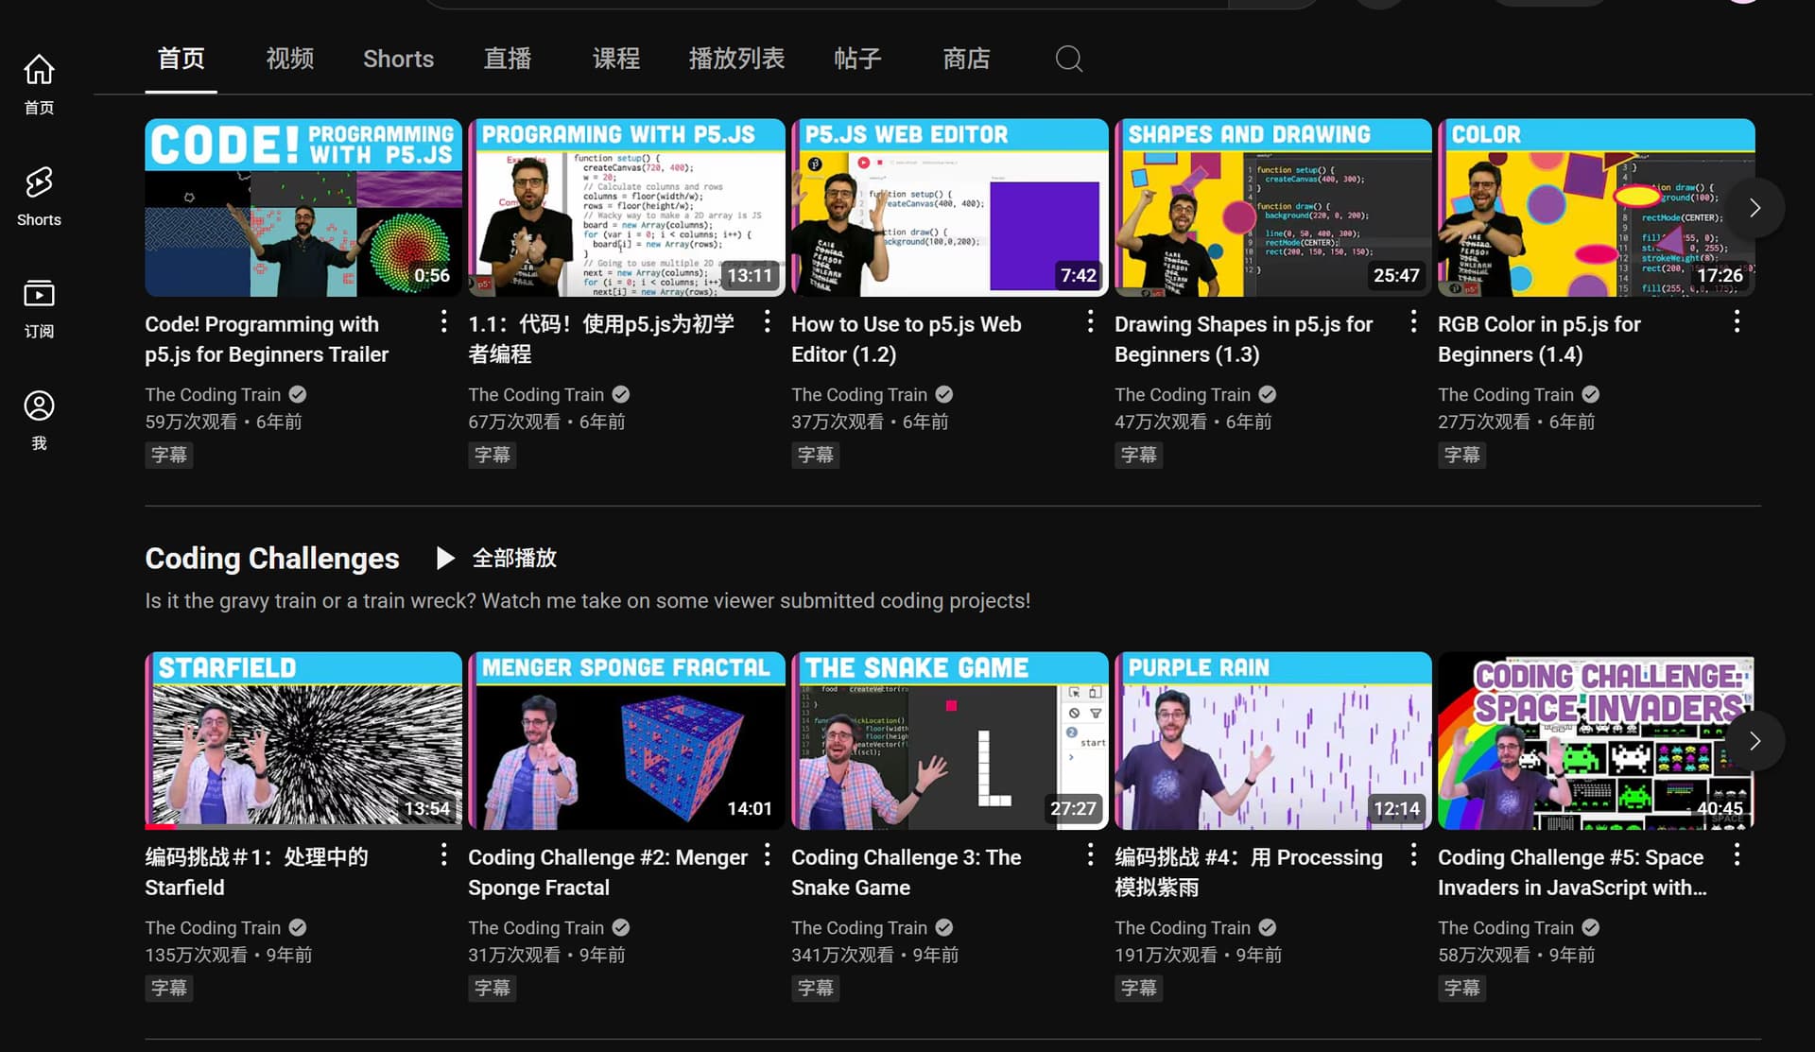Switch to the 播放列表 tab
1815x1052 pixels.
pos(736,59)
